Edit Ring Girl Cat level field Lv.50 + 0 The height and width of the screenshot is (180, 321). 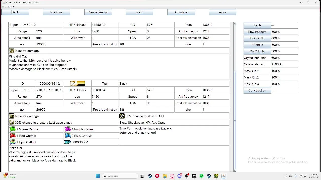(43, 25)
